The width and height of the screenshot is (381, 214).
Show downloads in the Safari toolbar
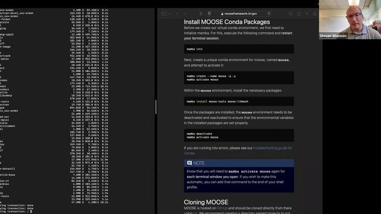click(290, 14)
